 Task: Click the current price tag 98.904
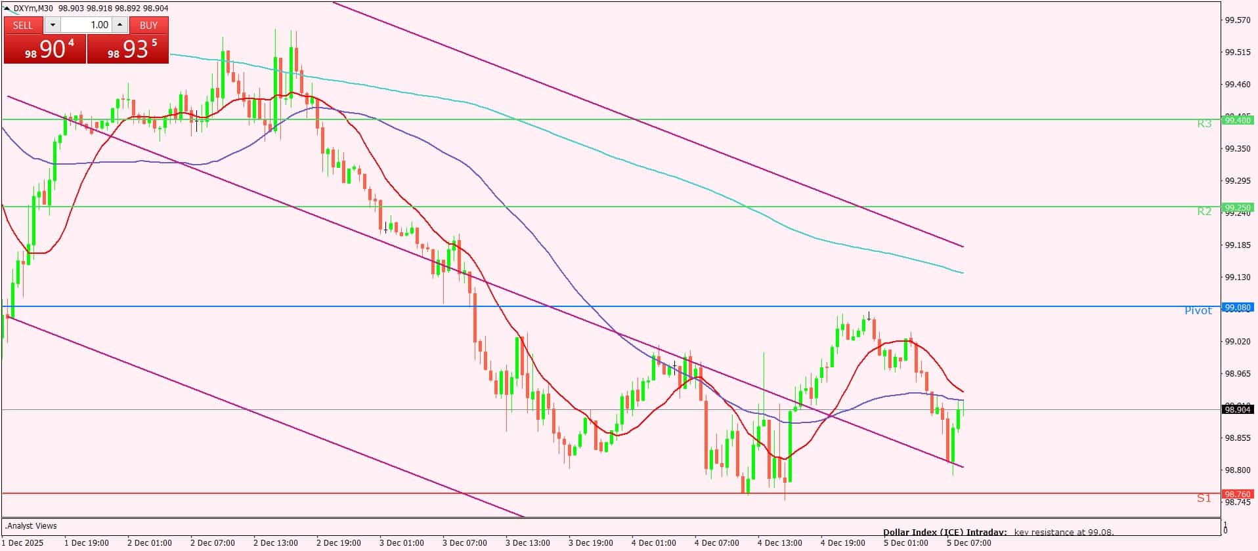pyautogui.click(x=1238, y=409)
